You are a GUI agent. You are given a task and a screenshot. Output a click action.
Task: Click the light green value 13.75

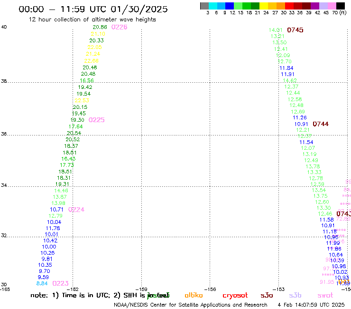320,196
